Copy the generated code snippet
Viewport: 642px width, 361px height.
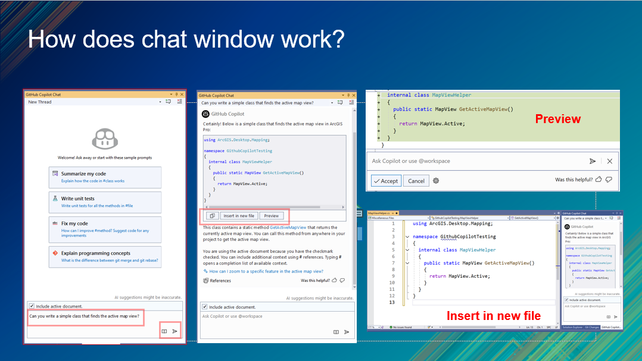[x=212, y=216]
